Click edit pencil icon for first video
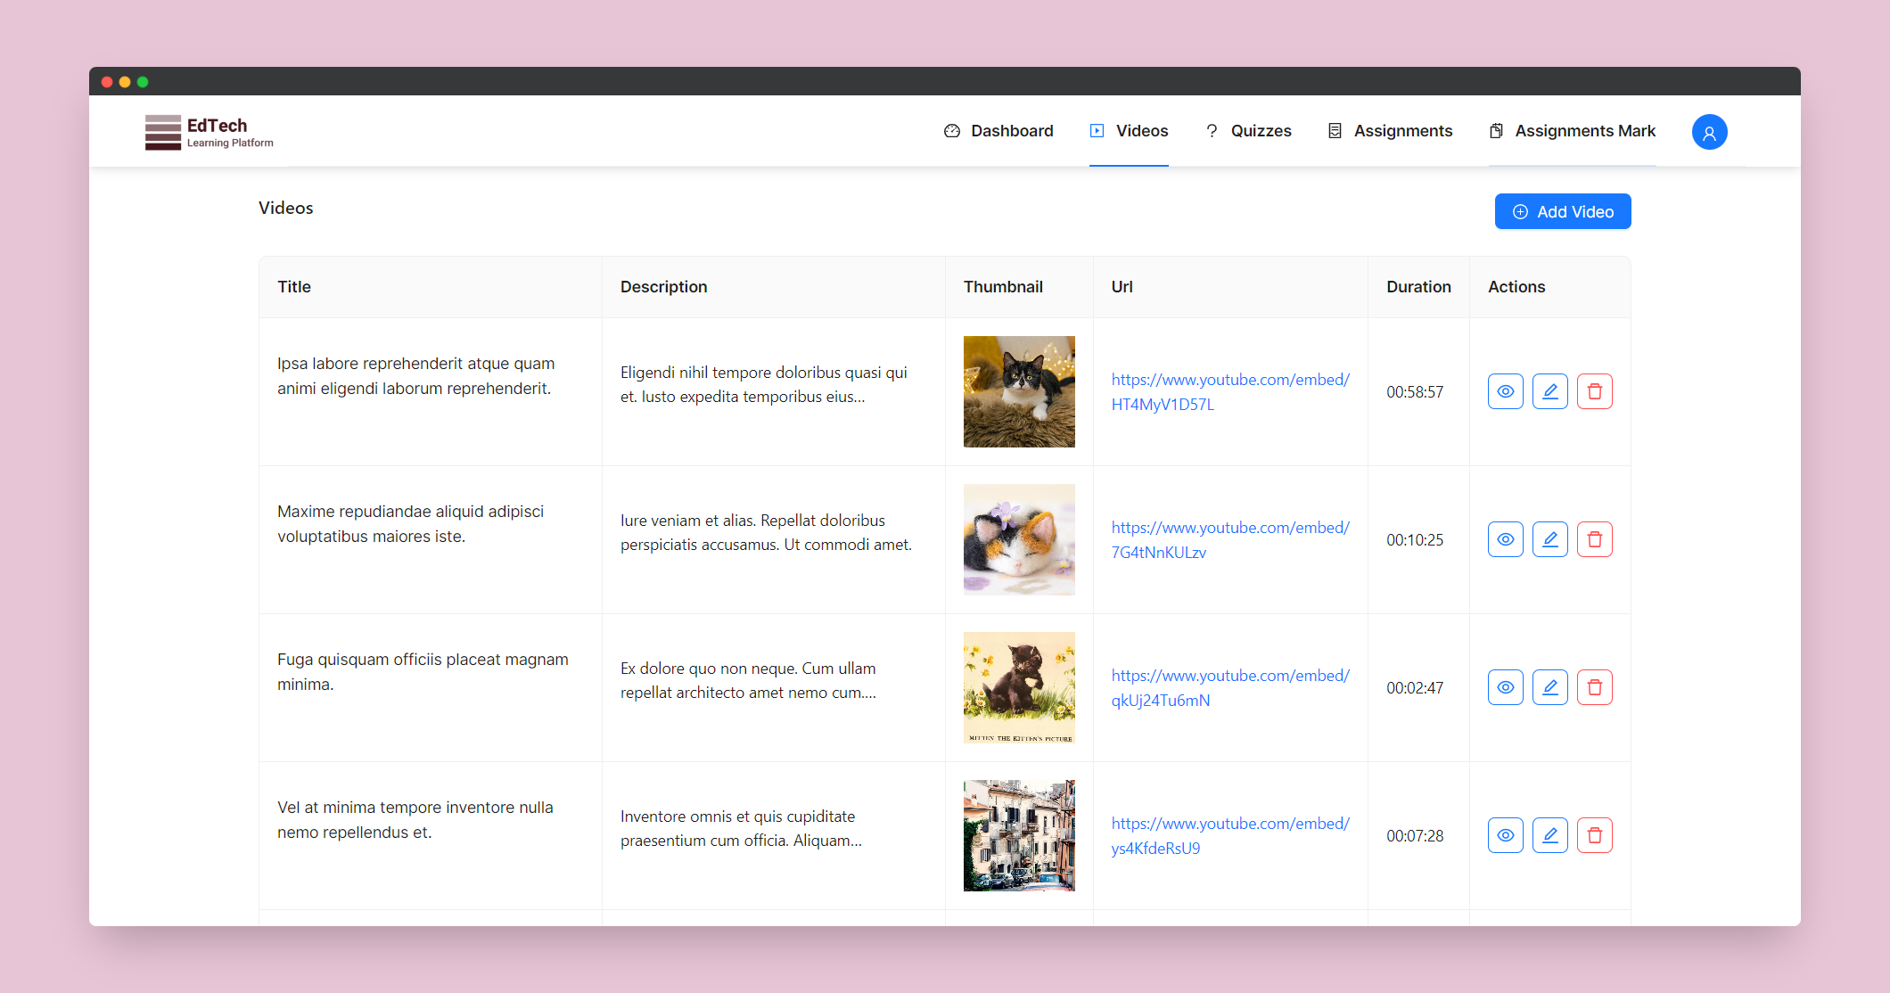 coord(1549,391)
